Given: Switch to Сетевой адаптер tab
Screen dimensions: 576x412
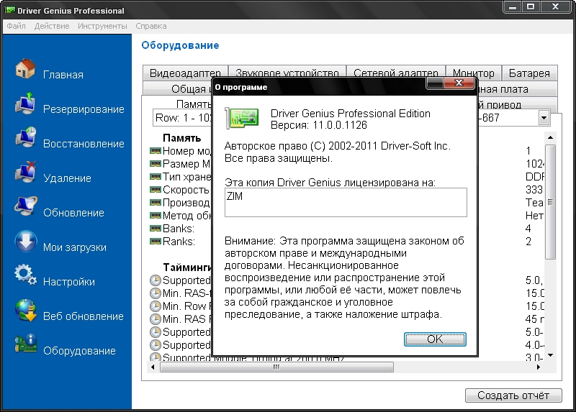Looking at the screenshot, I should pos(395,73).
